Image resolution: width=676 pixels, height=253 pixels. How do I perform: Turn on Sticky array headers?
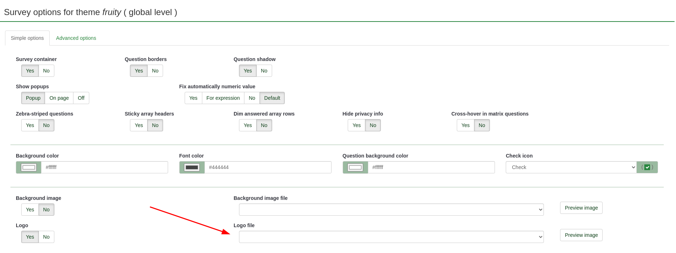[x=139, y=125]
